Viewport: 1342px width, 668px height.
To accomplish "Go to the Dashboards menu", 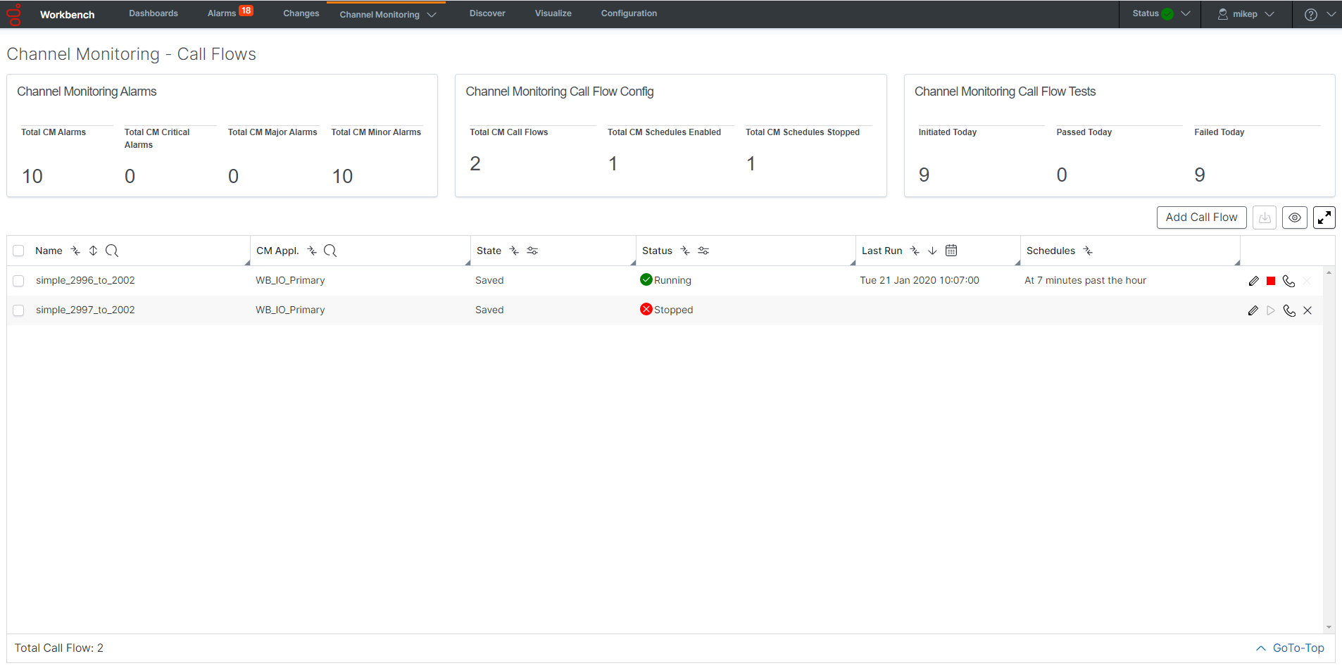I will pos(153,13).
